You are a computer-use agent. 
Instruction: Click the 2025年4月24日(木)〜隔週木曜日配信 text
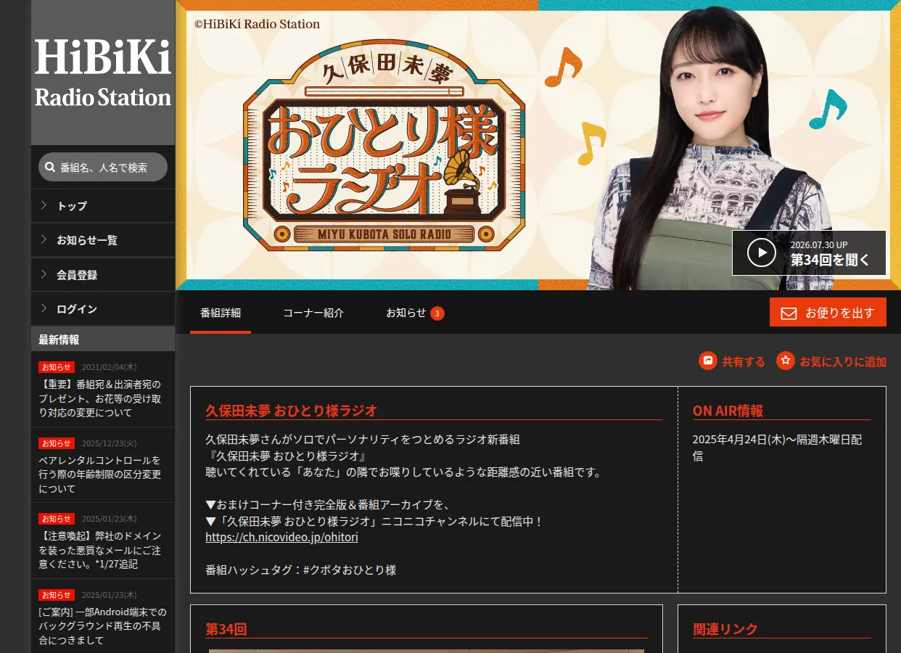click(777, 448)
